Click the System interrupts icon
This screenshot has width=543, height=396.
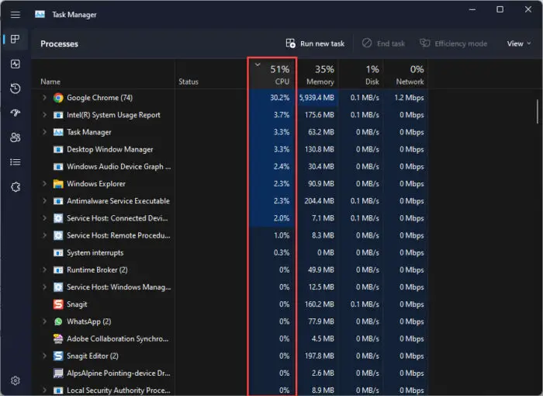pos(58,253)
